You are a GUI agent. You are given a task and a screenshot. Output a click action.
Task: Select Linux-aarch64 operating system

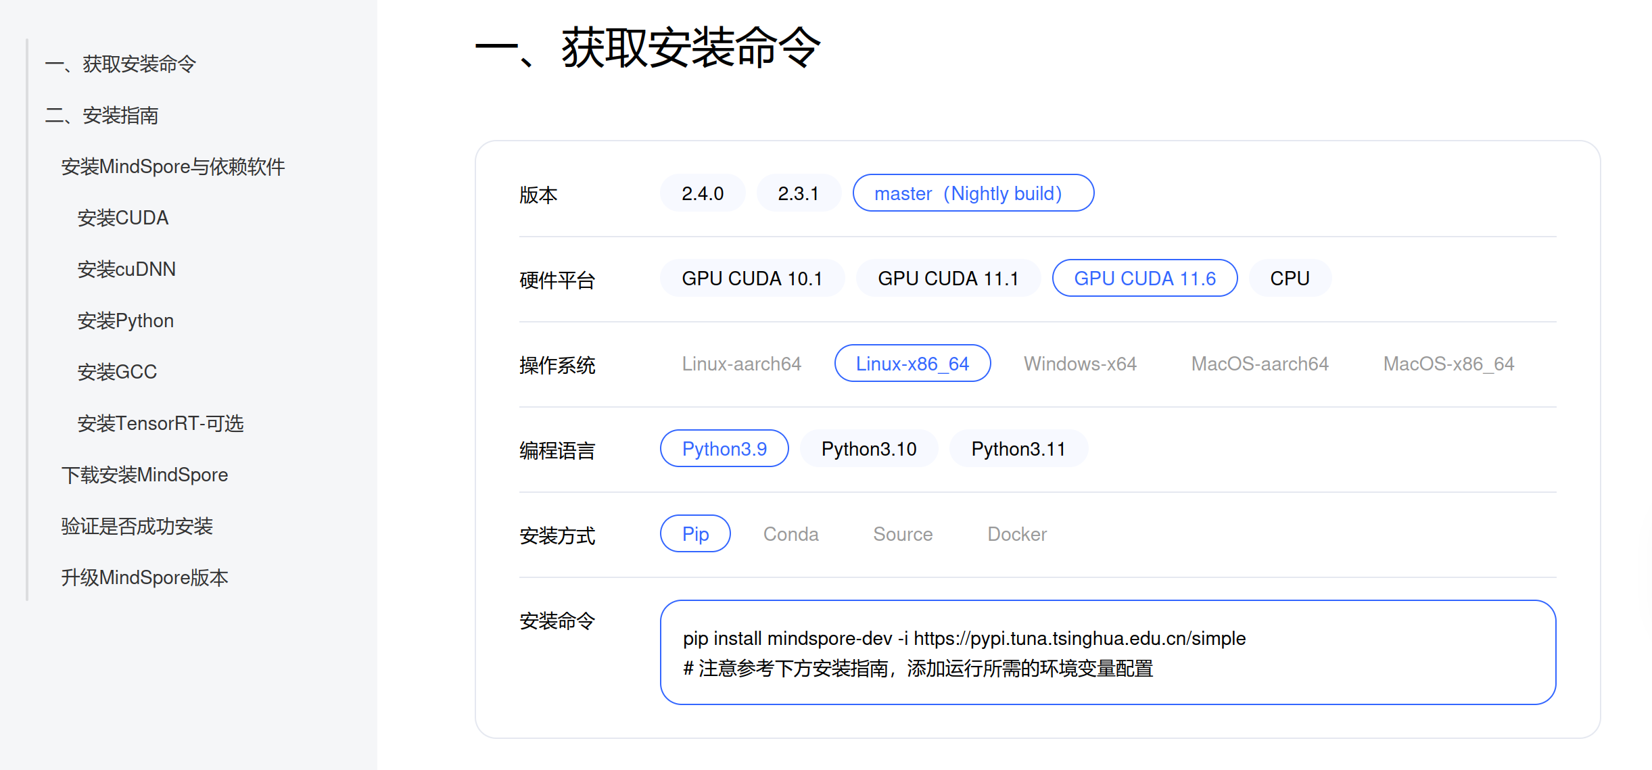pyautogui.click(x=741, y=363)
